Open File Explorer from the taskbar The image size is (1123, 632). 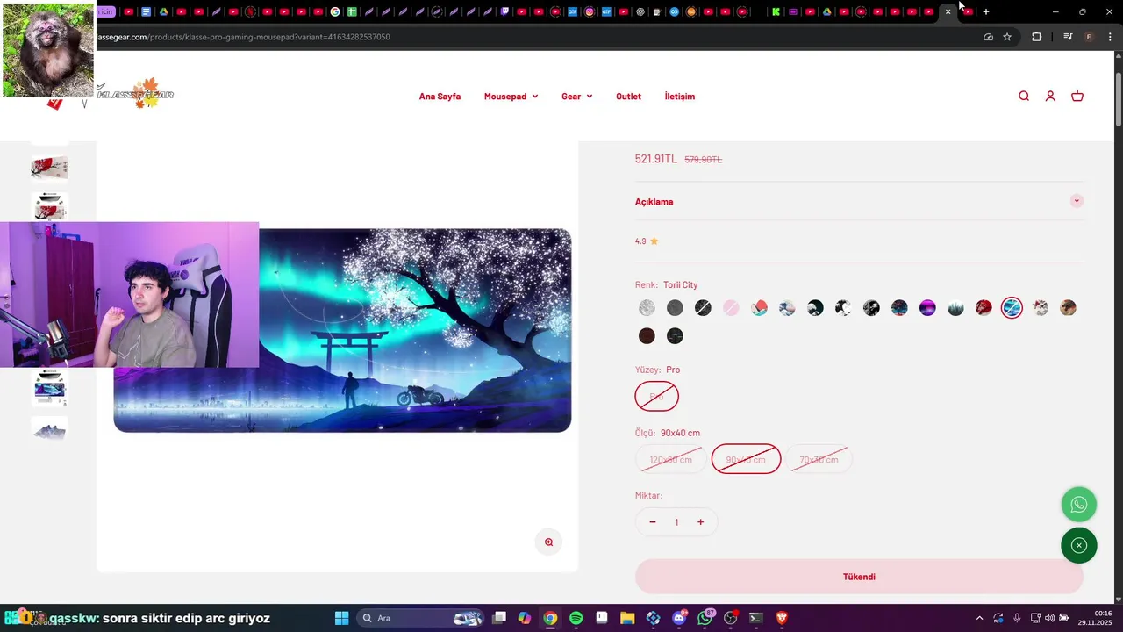pos(627,618)
